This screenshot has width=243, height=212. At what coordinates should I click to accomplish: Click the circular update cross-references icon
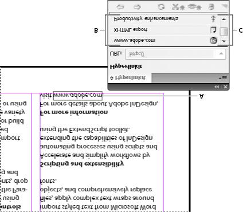[x=161, y=7]
